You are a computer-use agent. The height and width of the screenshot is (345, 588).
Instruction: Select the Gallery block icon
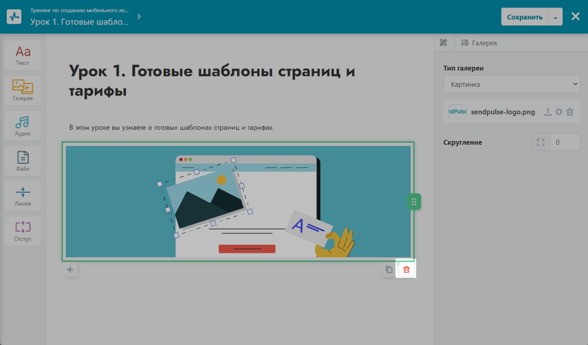[23, 90]
